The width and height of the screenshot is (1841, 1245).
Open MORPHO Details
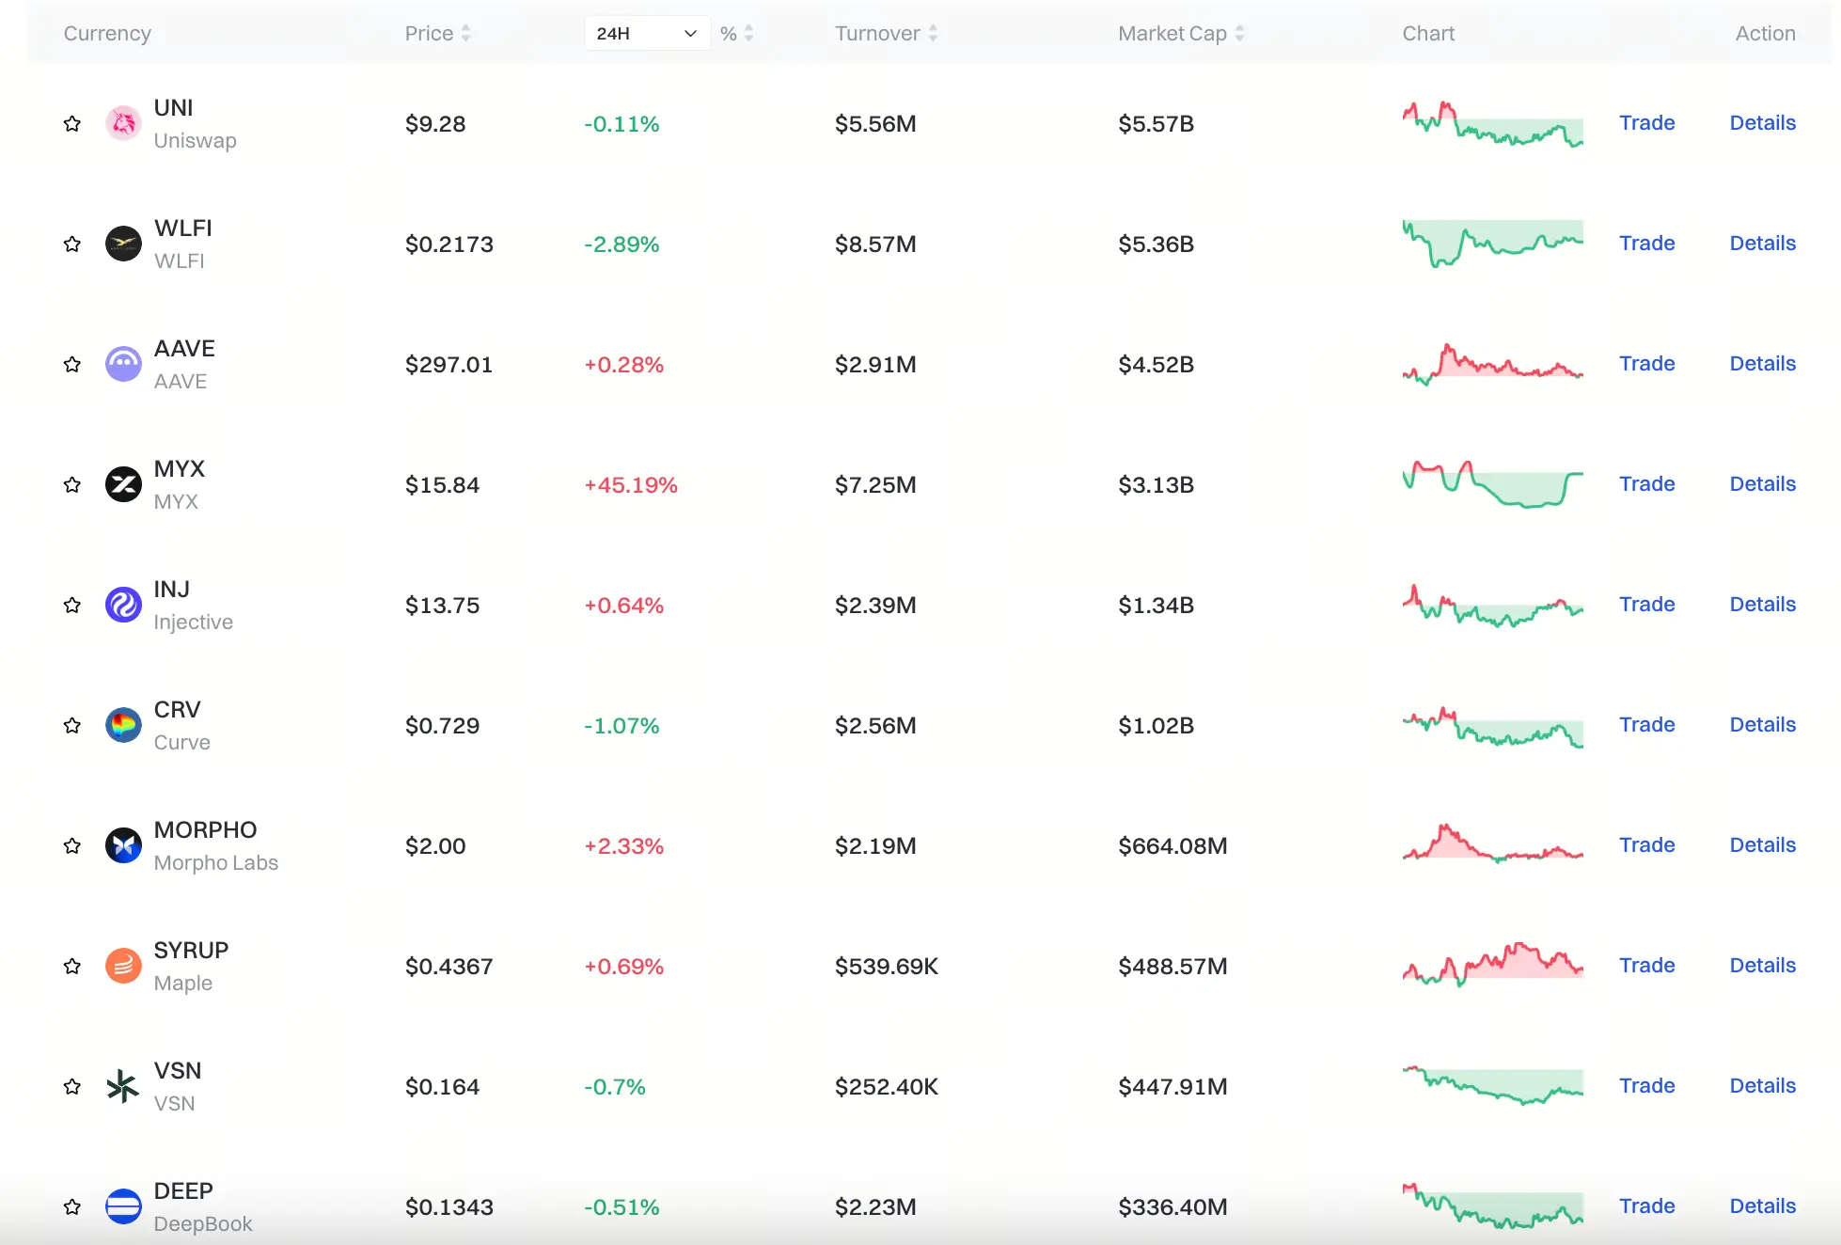tap(1762, 845)
